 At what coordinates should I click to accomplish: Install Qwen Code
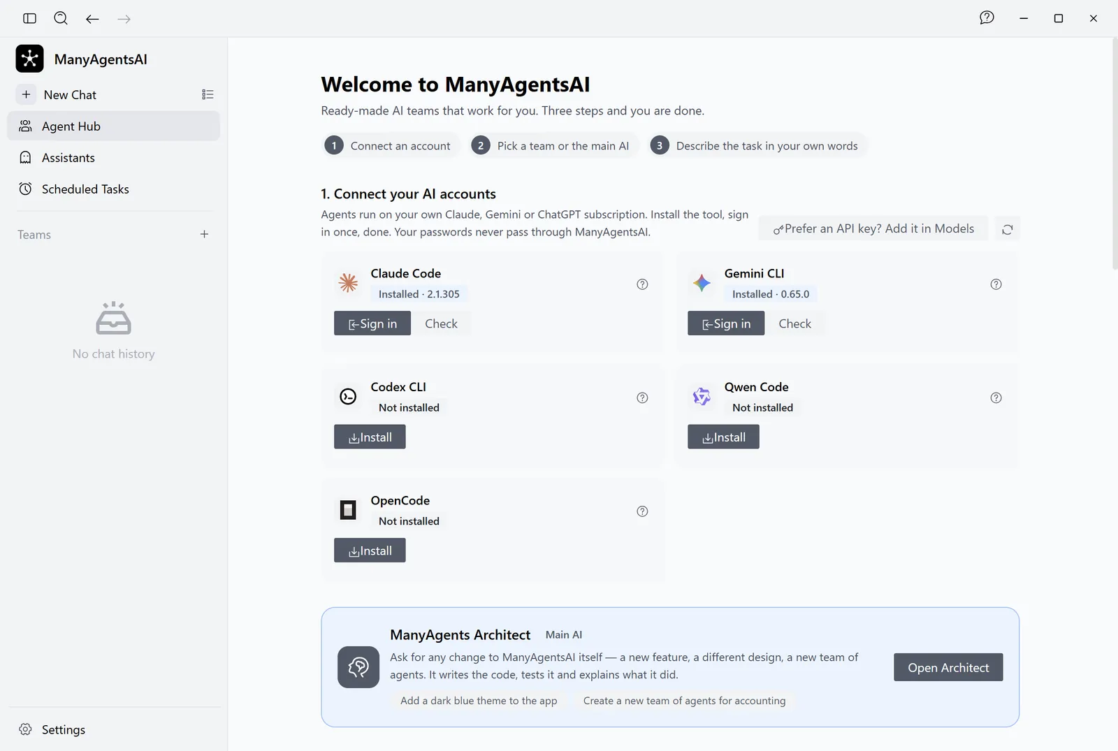point(723,437)
